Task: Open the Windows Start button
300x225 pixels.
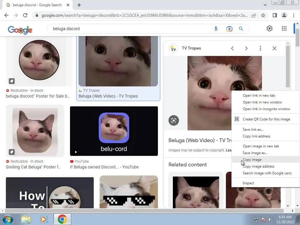Action: pos(7,219)
